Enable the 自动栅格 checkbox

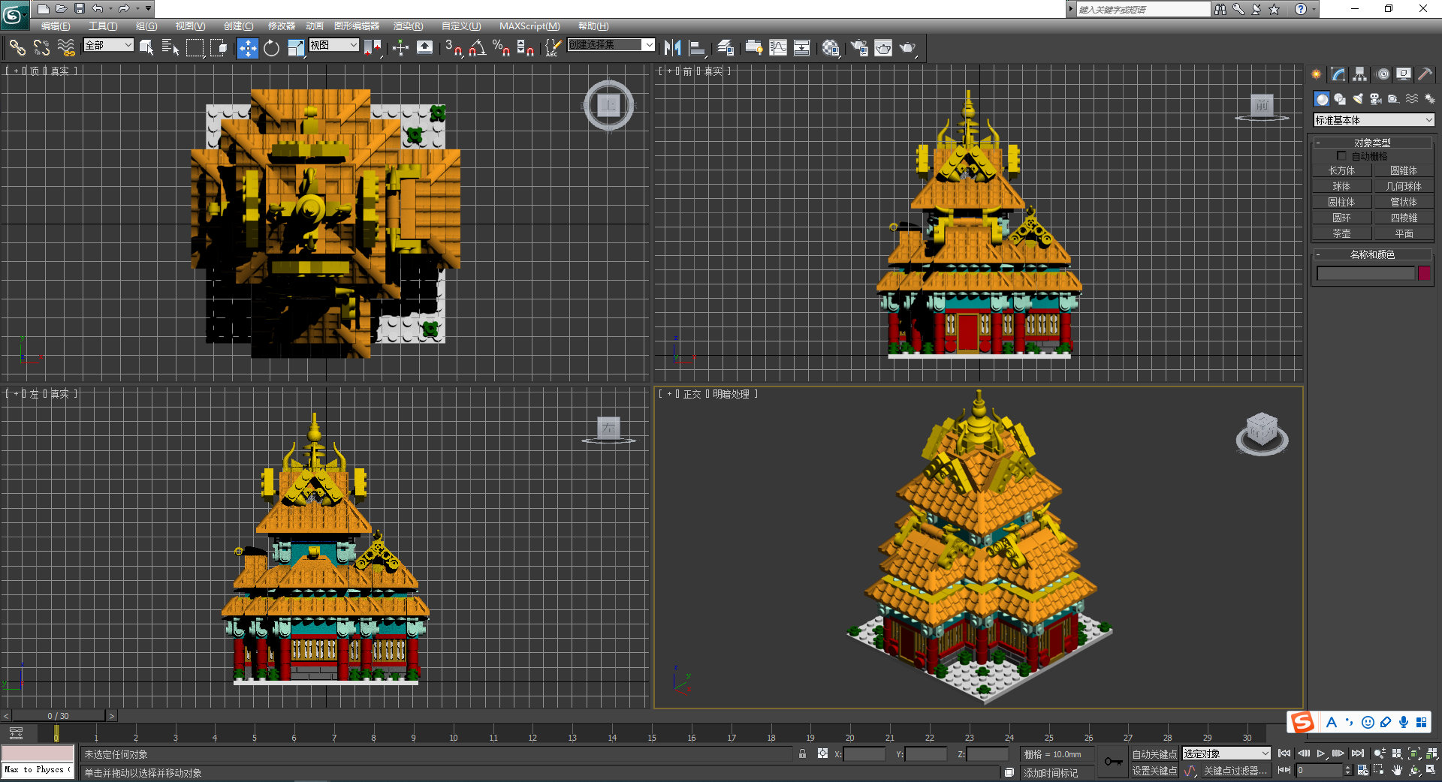[1341, 156]
